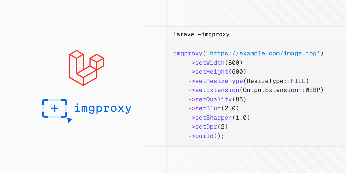Viewport: 346px width, 173px height.
Task: Click the red Laravel logo
Action: [x=86, y=68]
